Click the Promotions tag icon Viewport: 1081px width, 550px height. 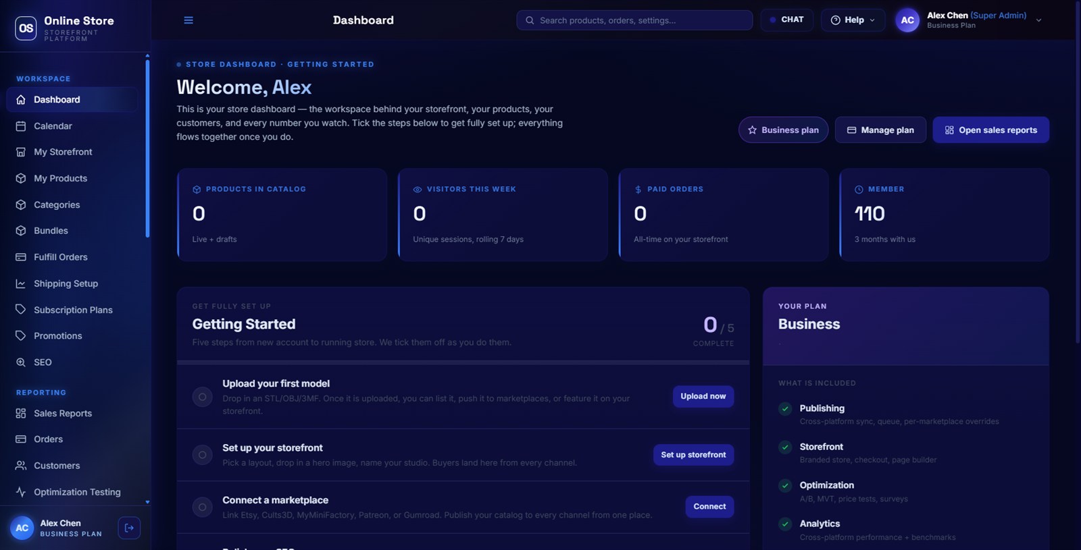point(21,335)
